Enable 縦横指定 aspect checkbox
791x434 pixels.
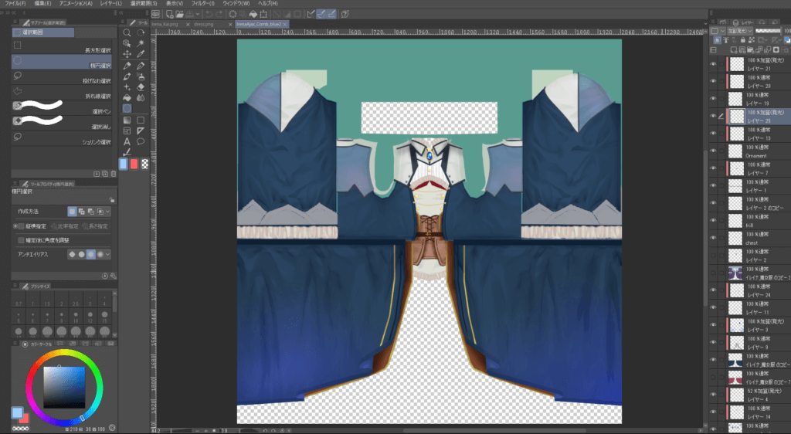pyautogui.click(x=21, y=226)
